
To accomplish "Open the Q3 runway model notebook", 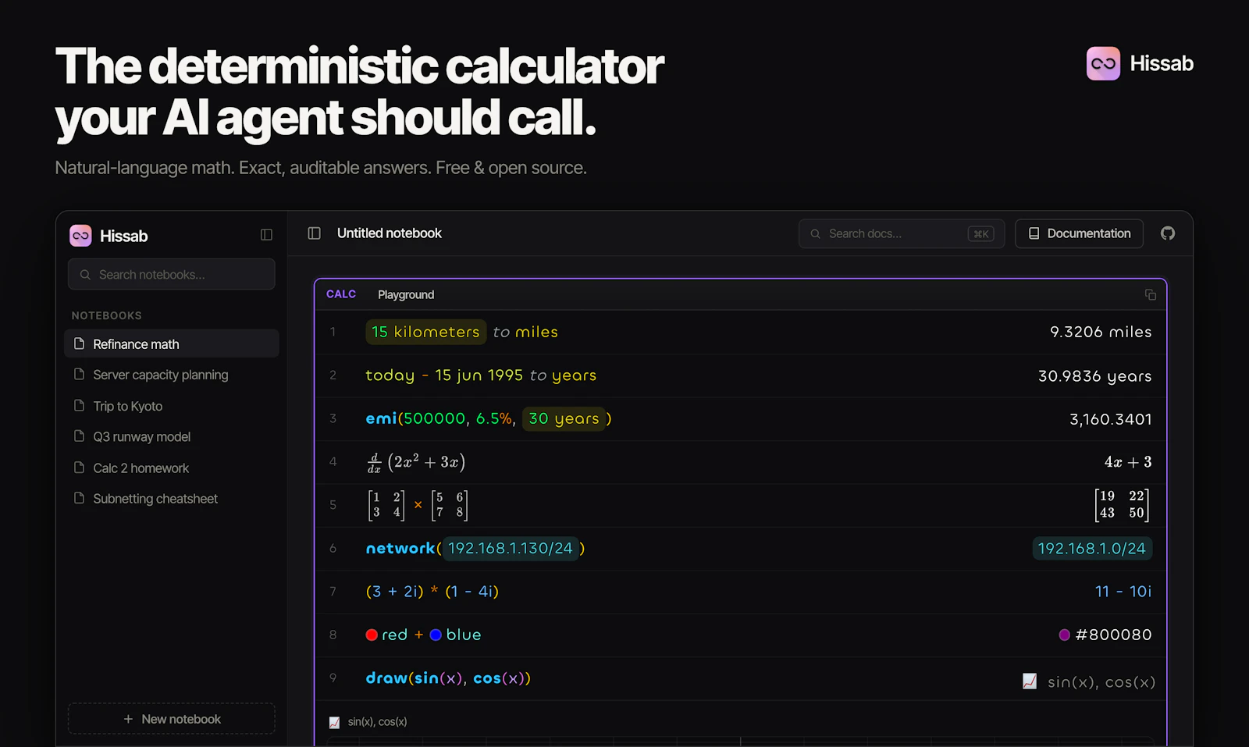I will click(x=172, y=436).
